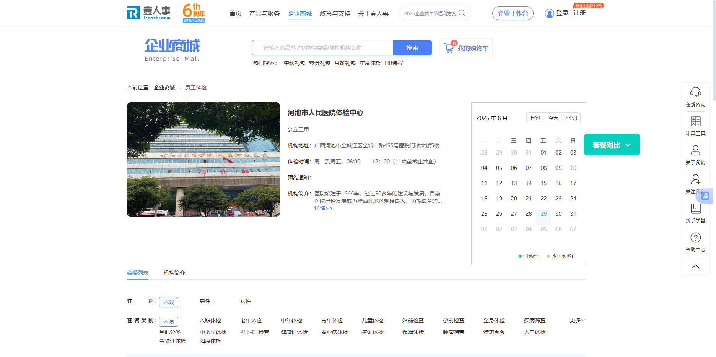Click the 注册 link

pos(580,13)
